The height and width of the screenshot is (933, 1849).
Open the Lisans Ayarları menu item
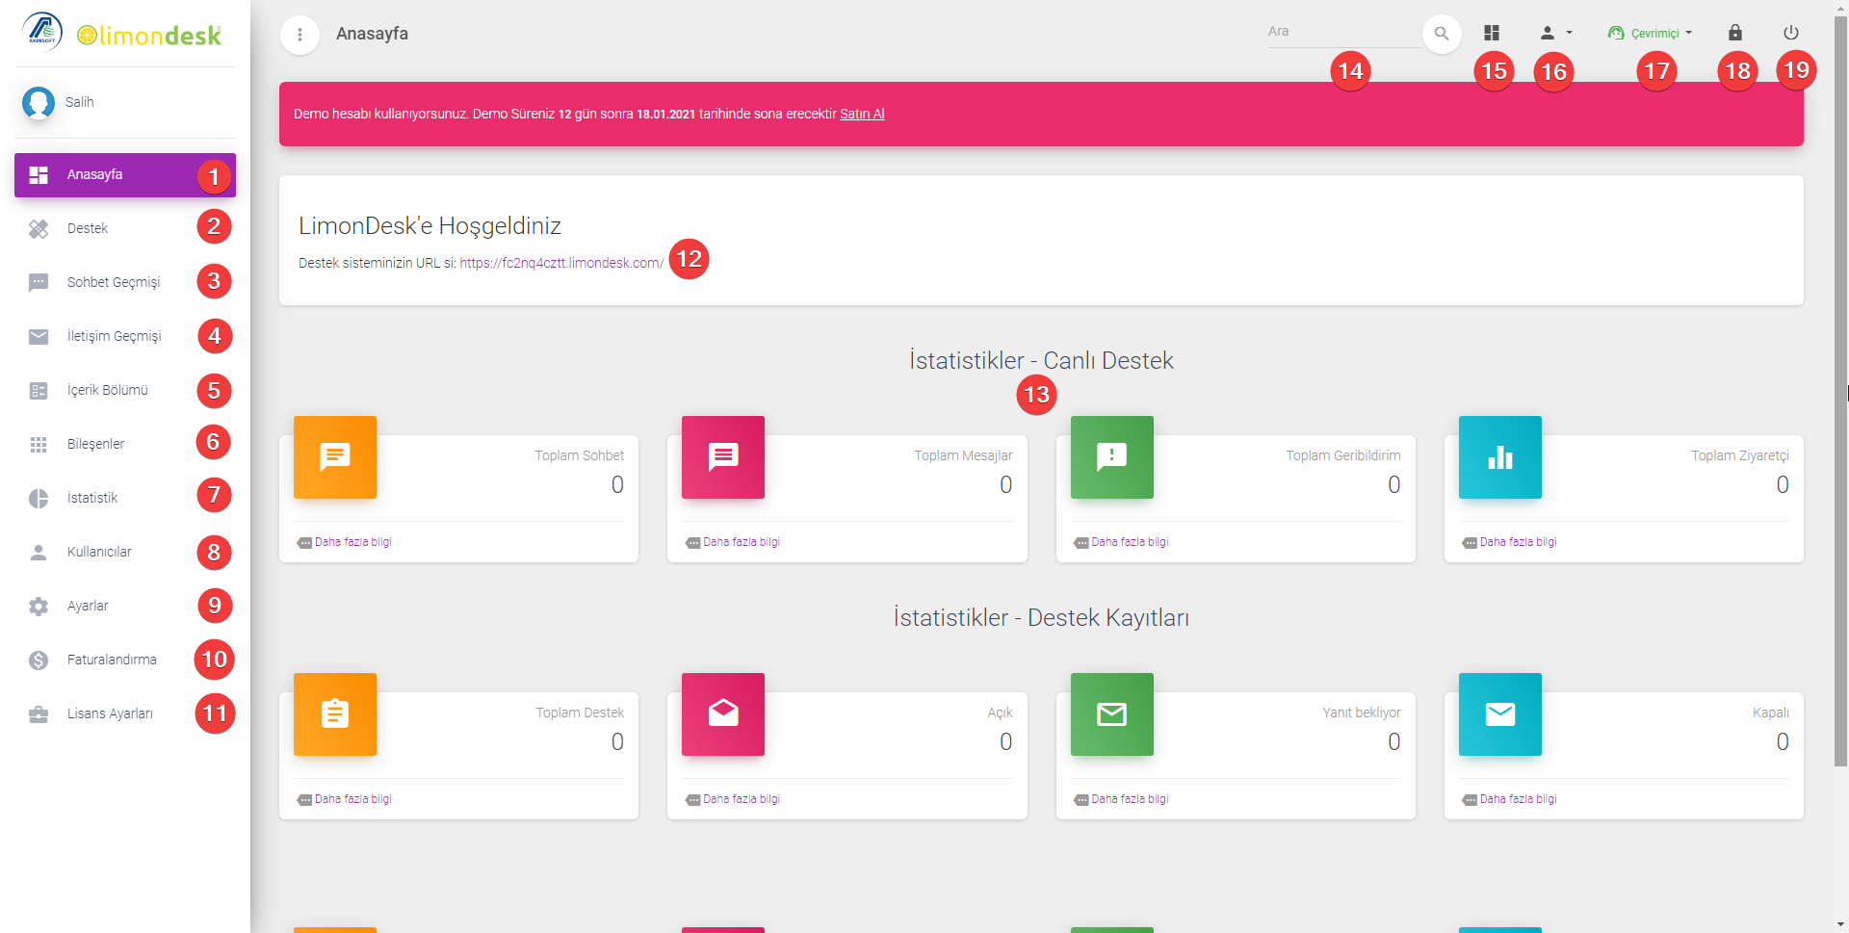[x=125, y=714]
